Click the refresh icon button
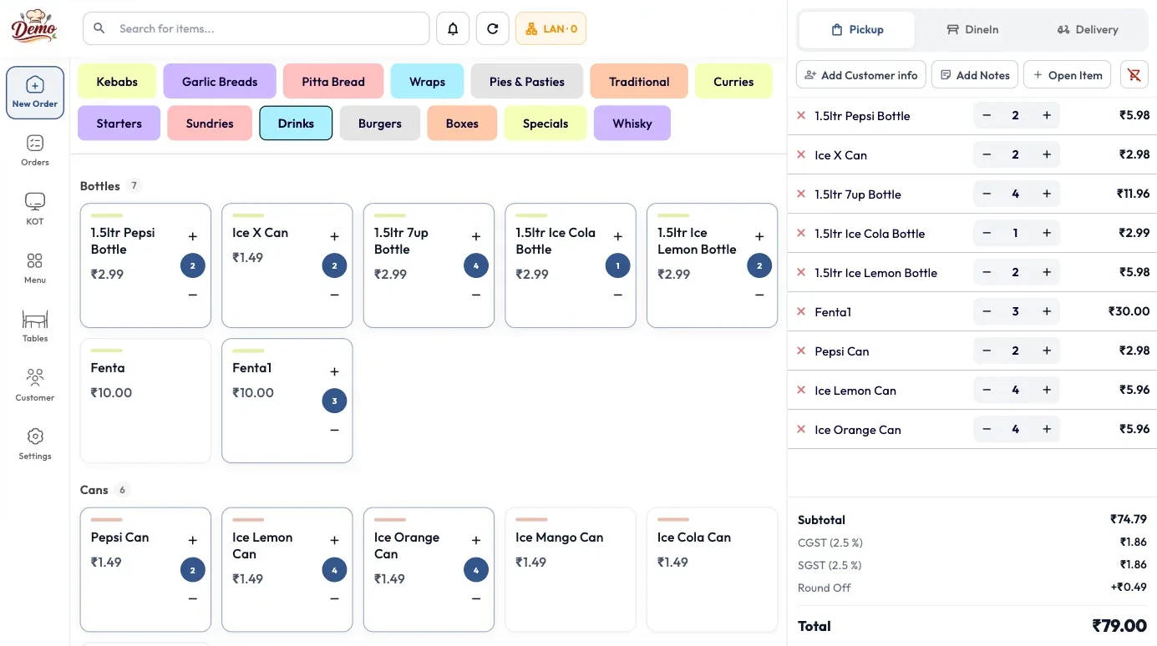The image size is (1157, 646). click(493, 28)
